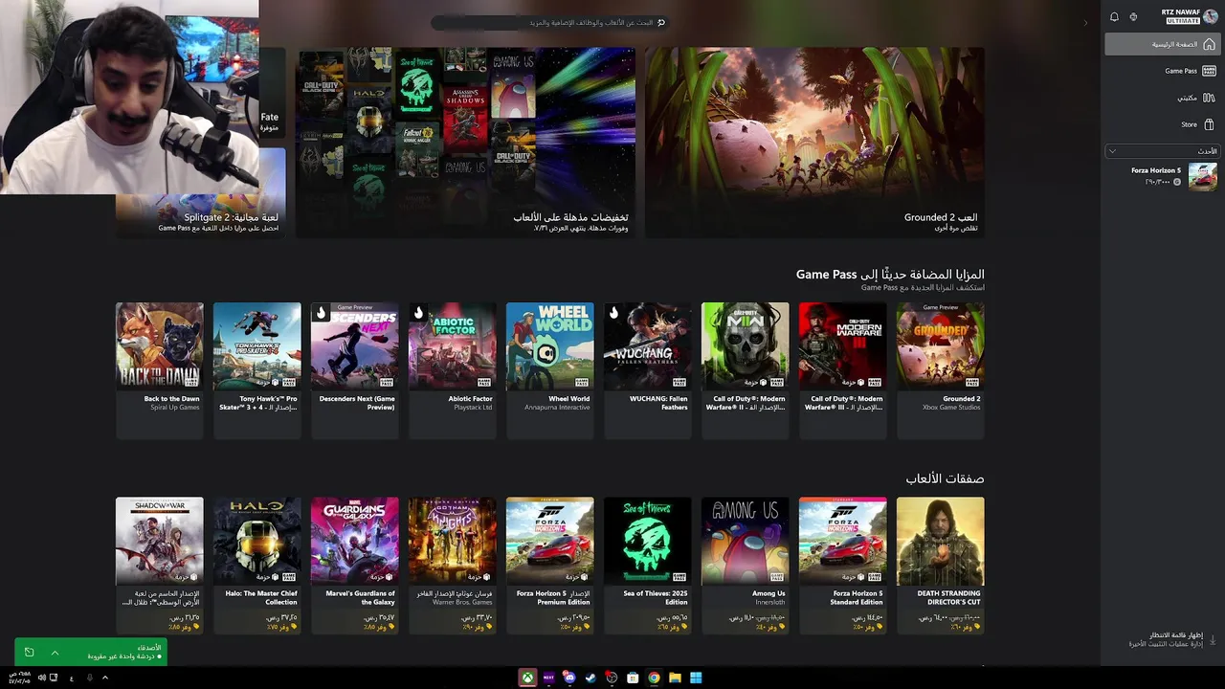Open the friends icon beside the bell
The width and height of the screenshot is (1225, 689).
coord(1133,17)
